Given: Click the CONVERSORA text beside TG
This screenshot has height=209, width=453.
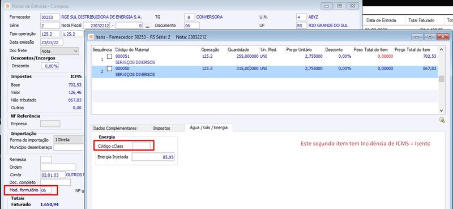Looking at the screenshot, I should (210, 17).
